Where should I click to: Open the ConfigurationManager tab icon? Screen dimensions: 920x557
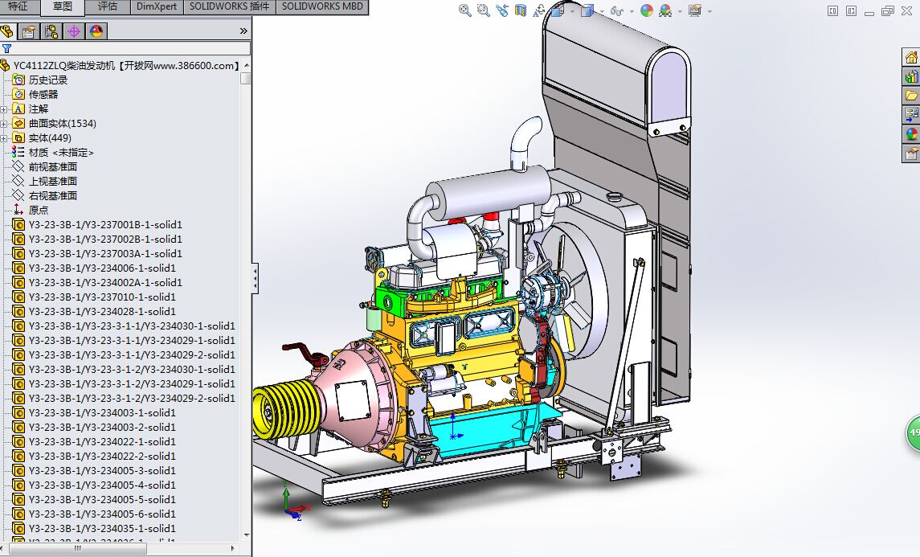pos(51,31)
